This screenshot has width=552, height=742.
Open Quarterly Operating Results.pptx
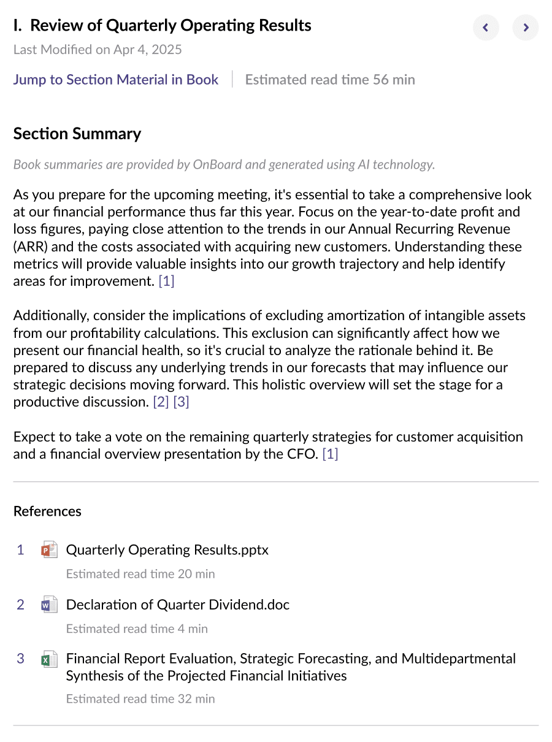pyautogui.click(x=167, y=549)
